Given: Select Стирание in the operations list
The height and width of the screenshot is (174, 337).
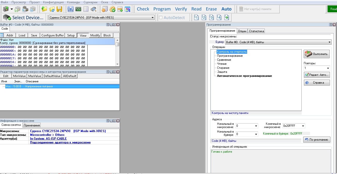Looking at the screenshot, I should 223,68.
